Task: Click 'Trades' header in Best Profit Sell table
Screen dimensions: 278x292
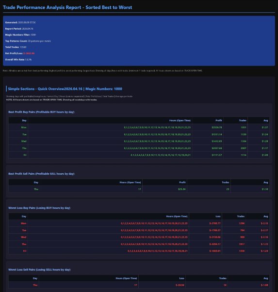Action: coord(225,182)
